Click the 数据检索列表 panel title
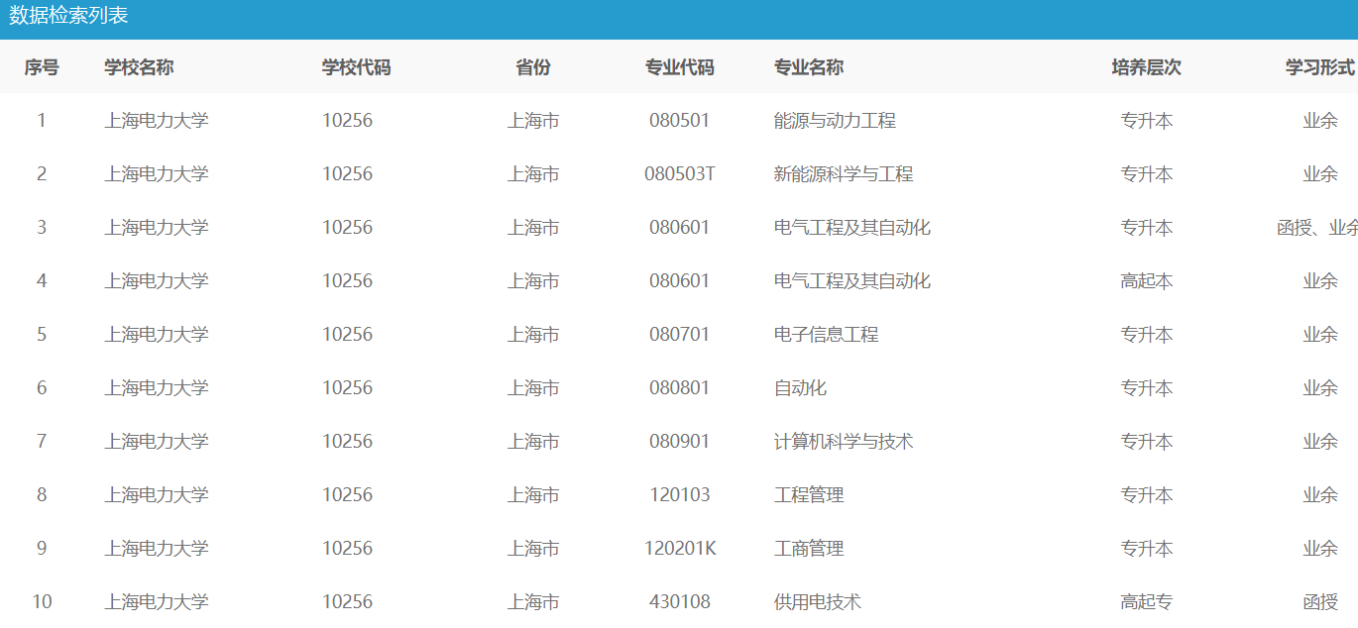 69,17
